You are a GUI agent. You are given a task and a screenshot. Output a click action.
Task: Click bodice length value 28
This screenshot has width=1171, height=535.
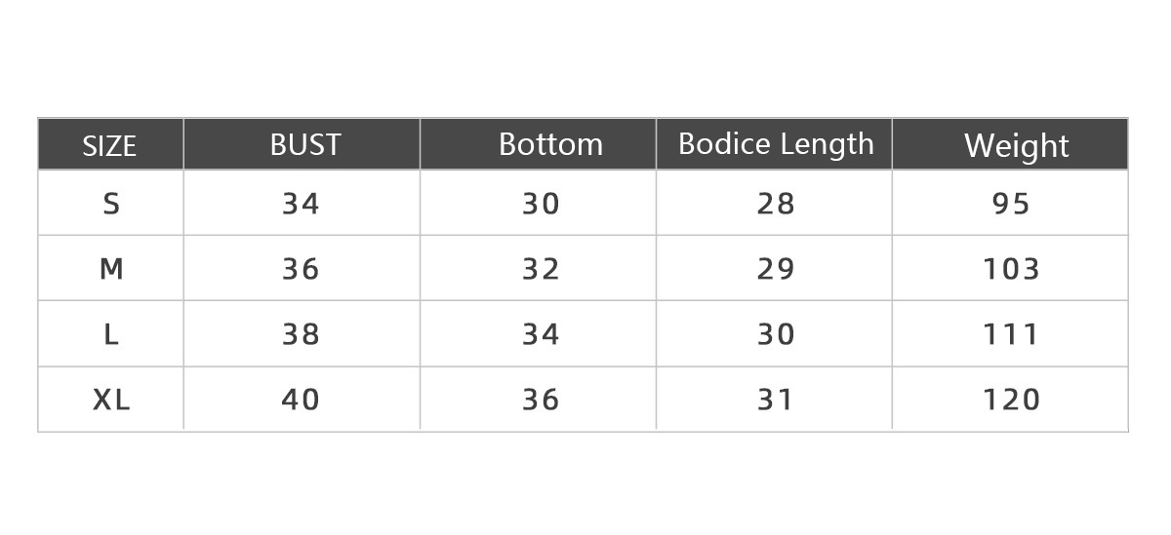[x=776, y=204]
